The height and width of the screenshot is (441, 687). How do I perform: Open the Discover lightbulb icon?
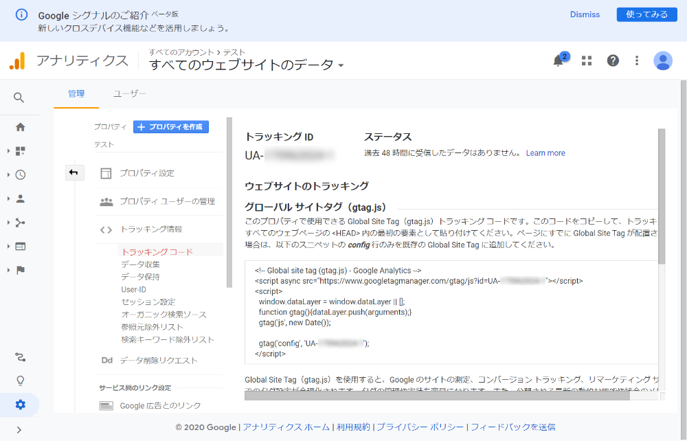pos(20,381)
